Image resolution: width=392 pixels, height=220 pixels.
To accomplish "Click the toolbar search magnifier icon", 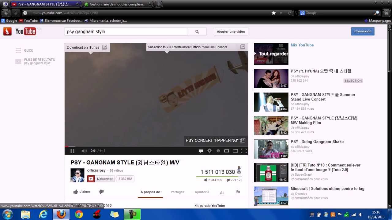I will click(377, 13).
